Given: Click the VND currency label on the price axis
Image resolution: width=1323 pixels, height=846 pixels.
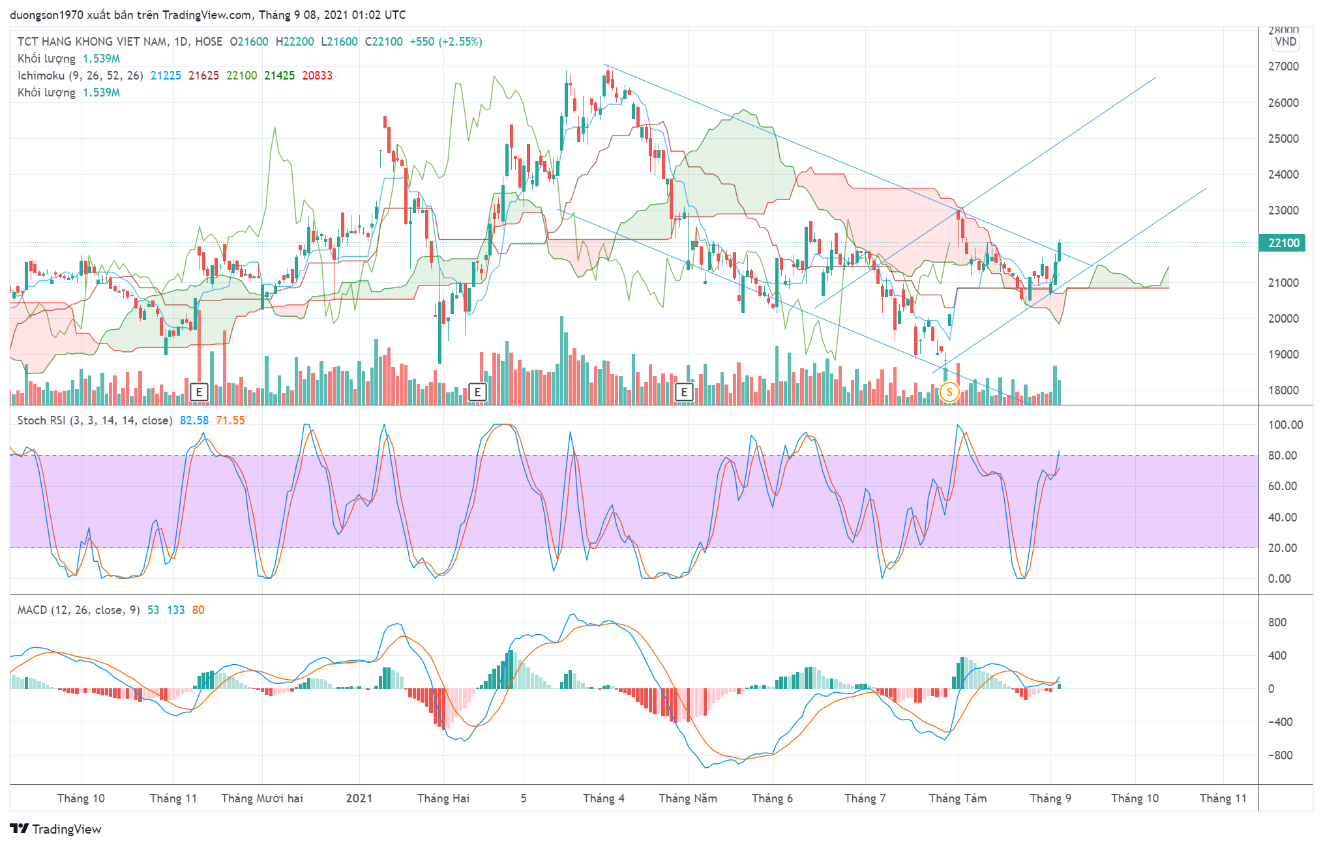Looking at the screenshot, I should coord(1285,42).
